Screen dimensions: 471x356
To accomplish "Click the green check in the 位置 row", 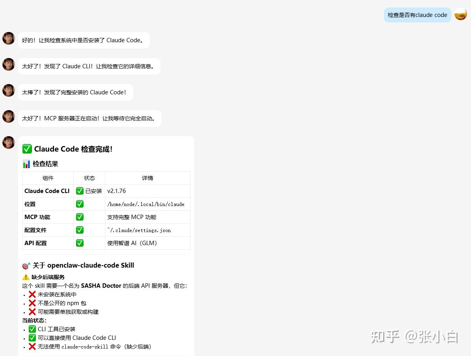I will pos(80,204).
